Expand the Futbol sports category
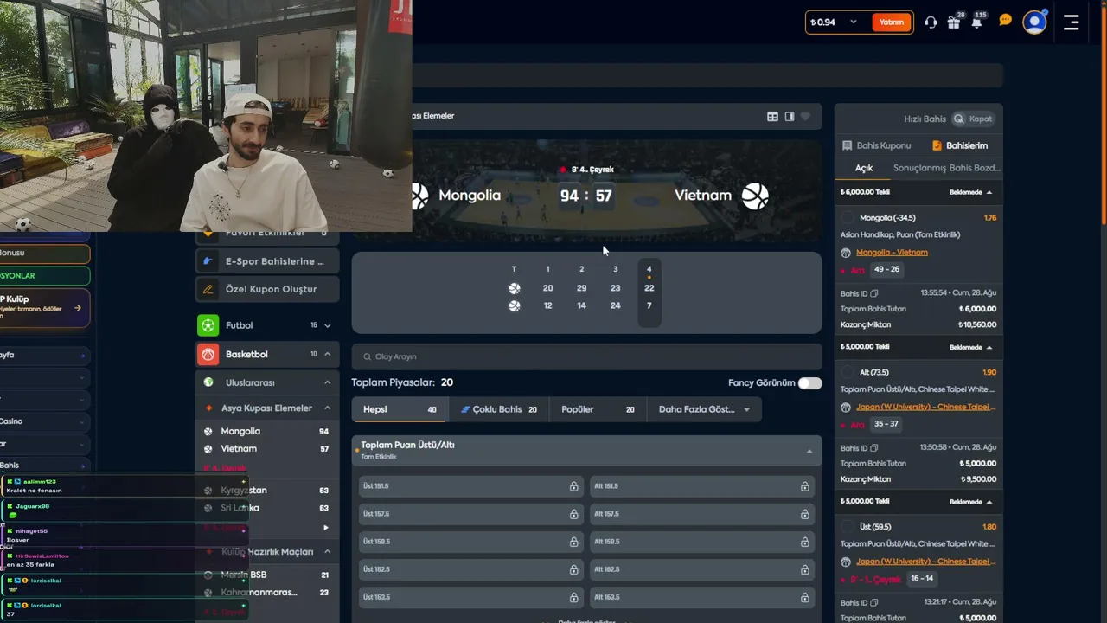Viewport: 1107px width, 623px height. (327, 325)
